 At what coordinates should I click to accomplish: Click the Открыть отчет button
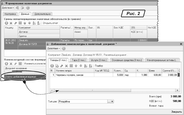click(50, 23)
